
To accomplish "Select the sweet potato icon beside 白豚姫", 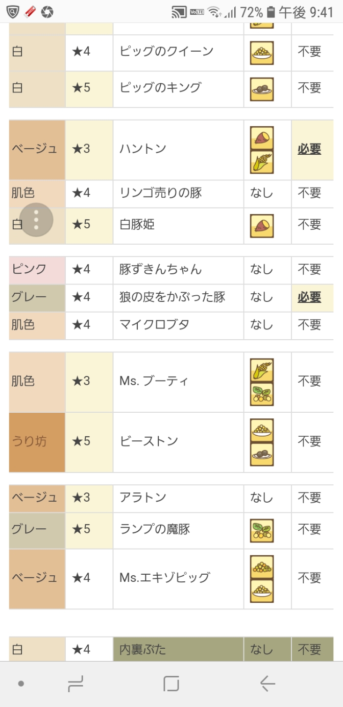I will pos(262,225).
